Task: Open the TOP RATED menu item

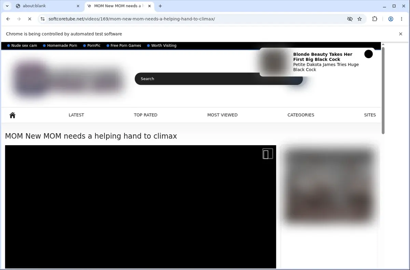Action: point(146,115)
